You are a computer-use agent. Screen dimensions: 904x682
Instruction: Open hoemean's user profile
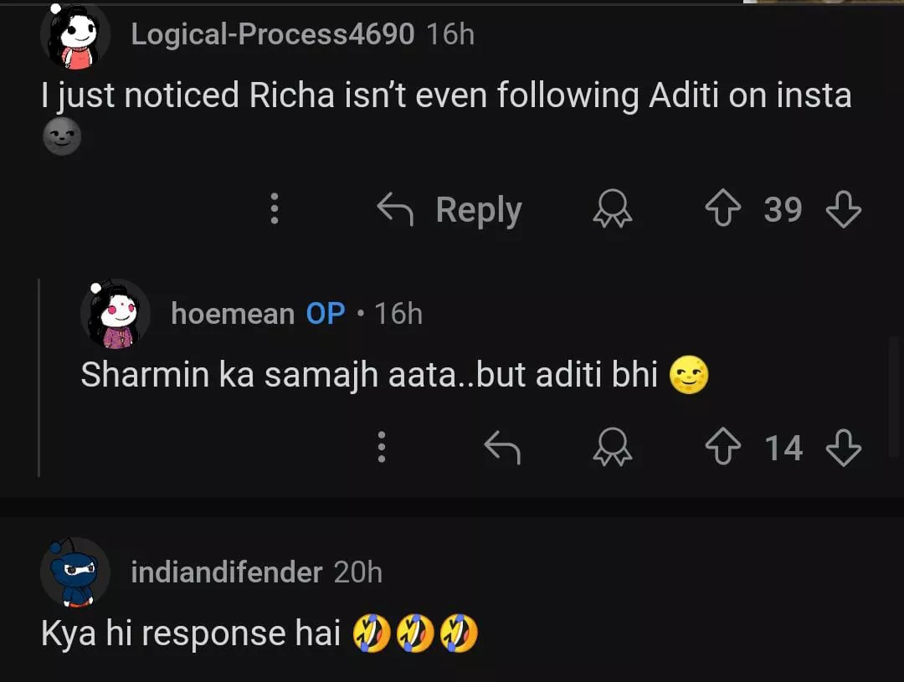click(233, 314)
